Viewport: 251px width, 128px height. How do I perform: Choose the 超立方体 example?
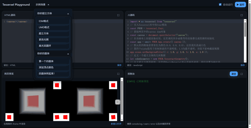tap(53, 34)
